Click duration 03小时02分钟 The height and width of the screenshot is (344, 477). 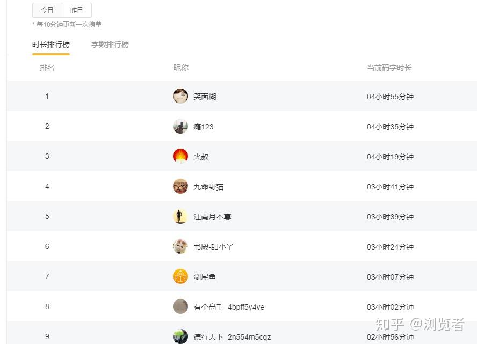click(391, 307)
